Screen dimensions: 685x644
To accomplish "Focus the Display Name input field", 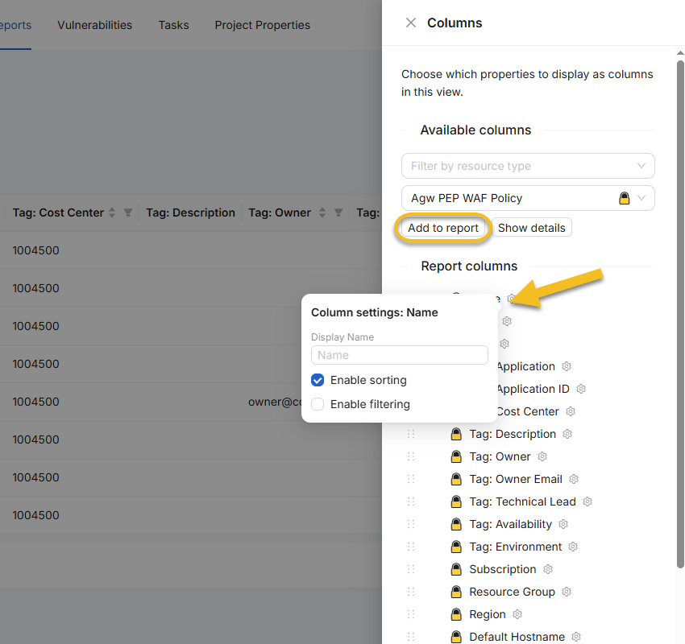I will [399, 355].
